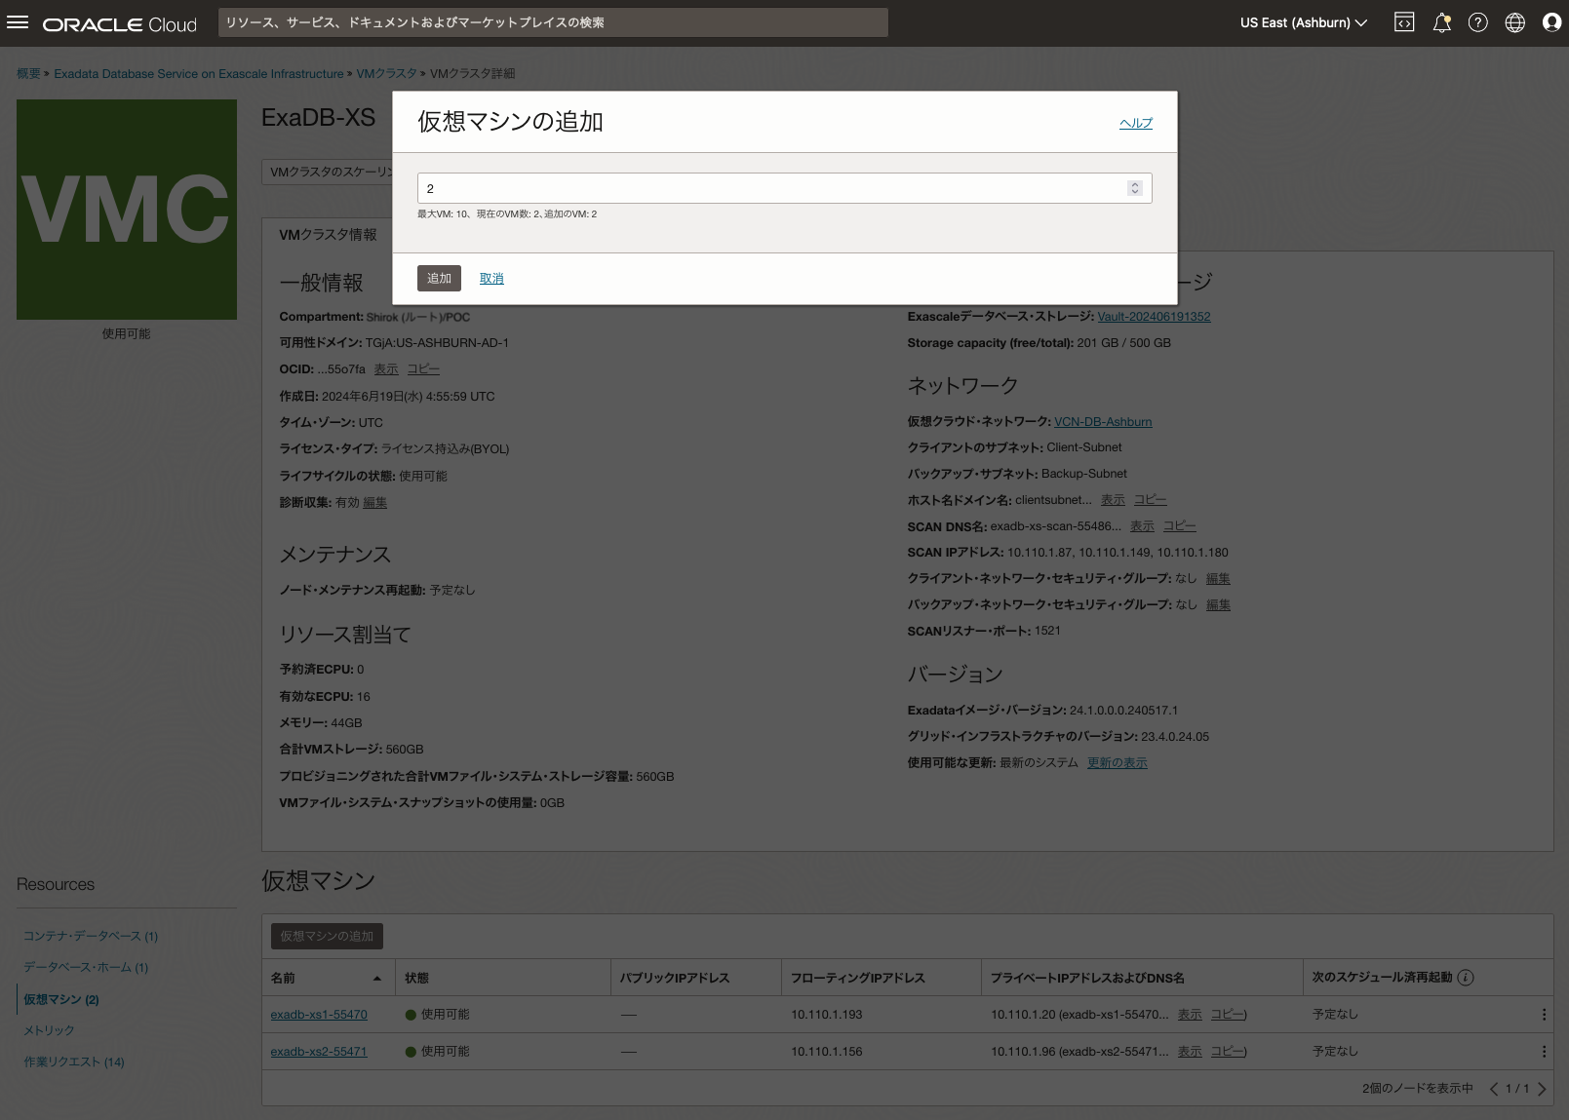
Task: Edit クライアント・ネットワーク・セキュリティ・グループ
Action: pyautogui.click(x=1218, y=579)
